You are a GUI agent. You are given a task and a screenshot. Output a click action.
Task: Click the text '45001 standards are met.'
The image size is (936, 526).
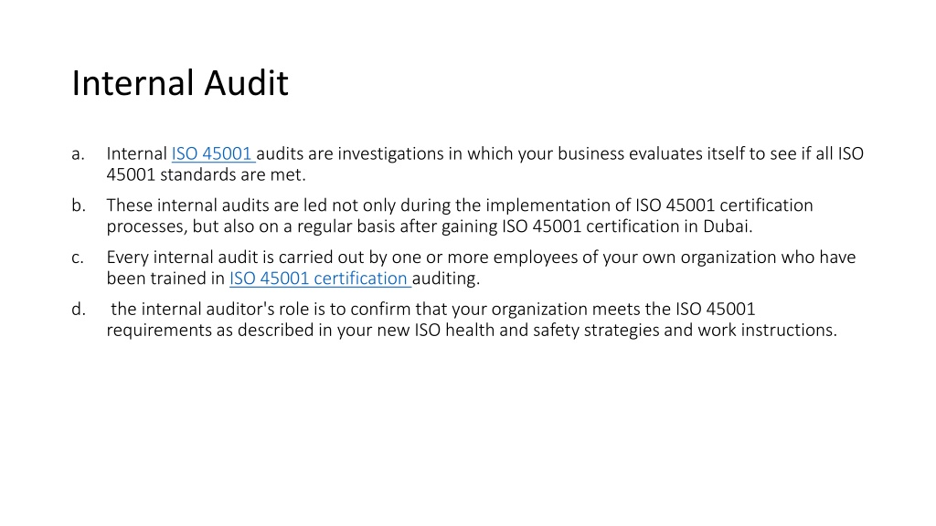coord(206,174)
